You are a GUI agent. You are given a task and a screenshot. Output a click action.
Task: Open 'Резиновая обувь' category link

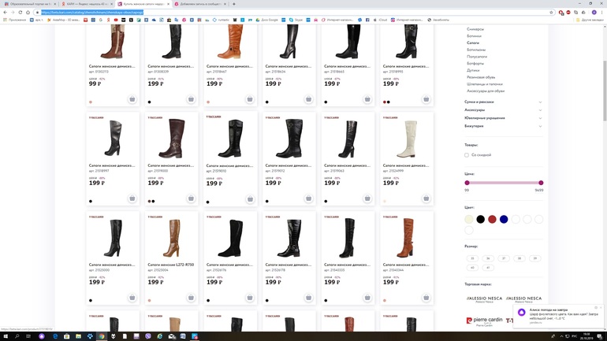pyautogui.click(x=481, y=77)
